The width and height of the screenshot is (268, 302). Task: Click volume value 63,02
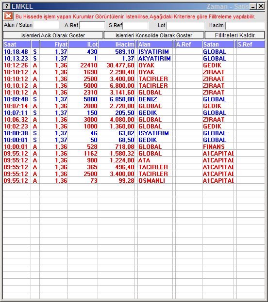pyautogui.click(x=127, y=133)
